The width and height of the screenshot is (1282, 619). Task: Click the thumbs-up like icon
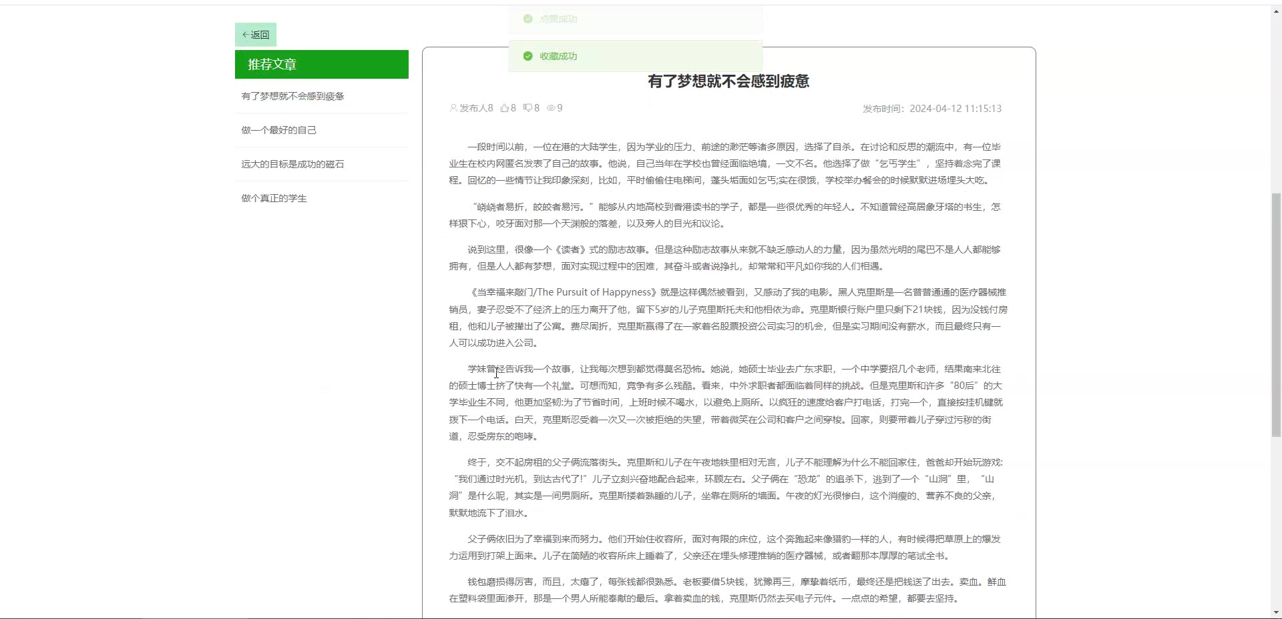point(504,108)
